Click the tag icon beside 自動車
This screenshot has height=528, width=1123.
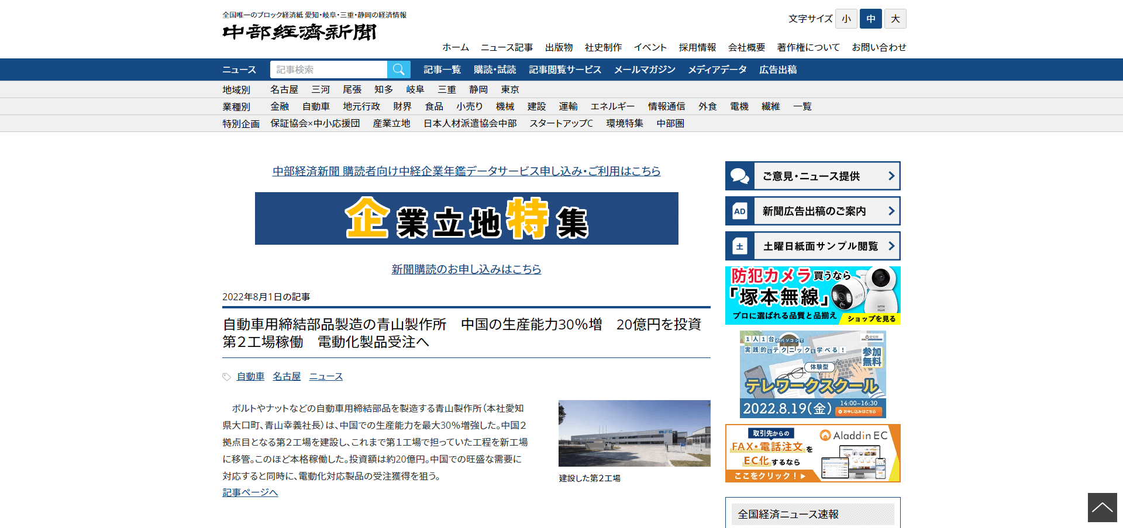click(226, 377)
